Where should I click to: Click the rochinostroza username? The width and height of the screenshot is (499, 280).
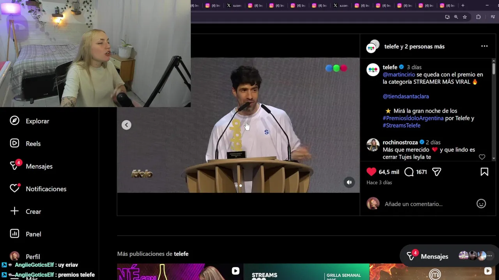[400, 142]
